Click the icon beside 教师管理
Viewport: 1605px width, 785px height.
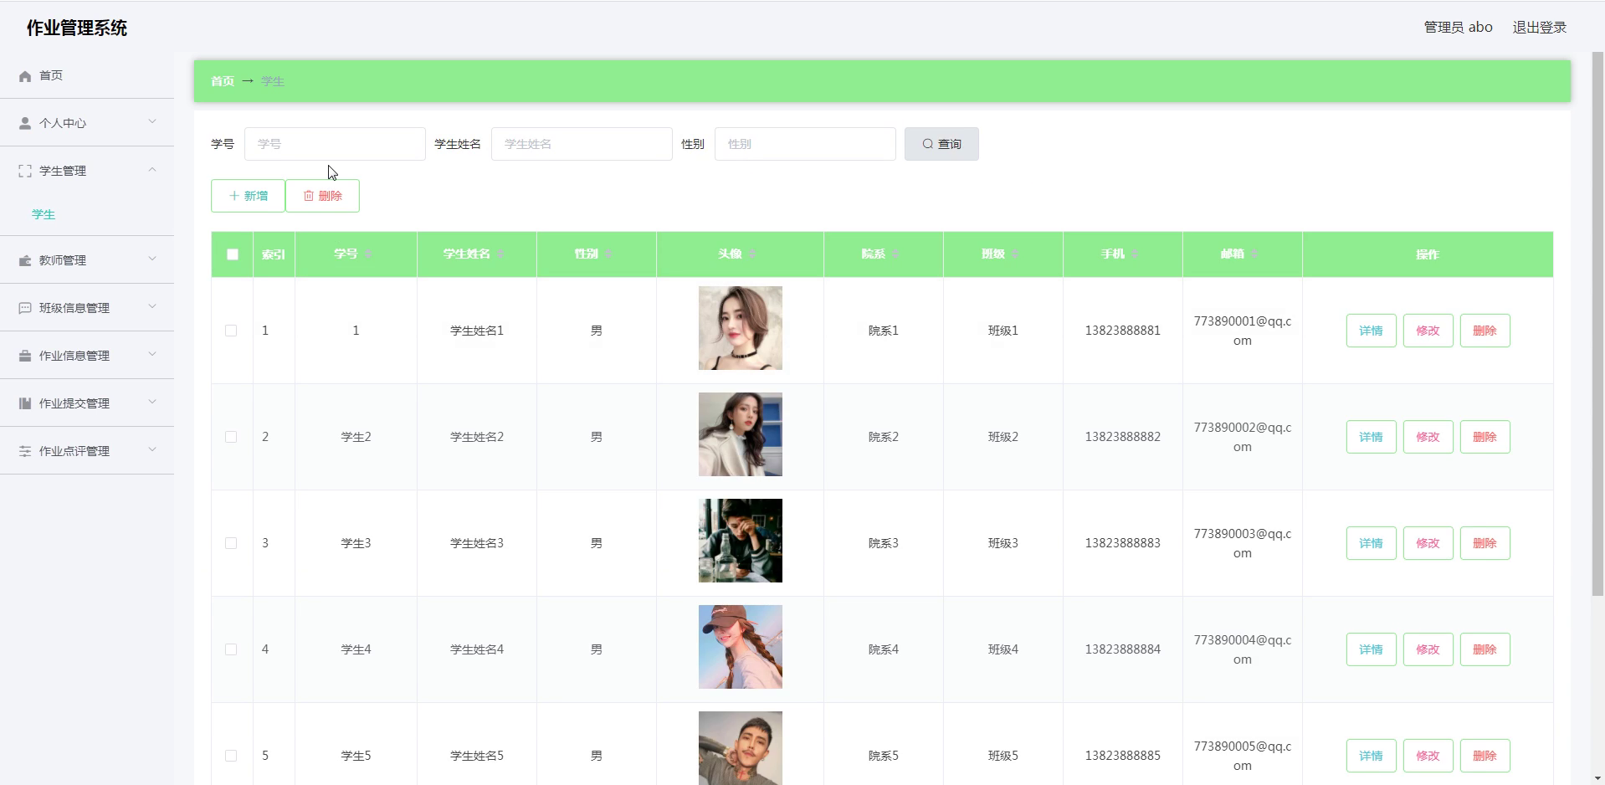click(25, 260)
